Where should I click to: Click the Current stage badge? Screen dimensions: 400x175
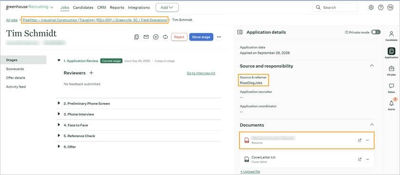pyautogui.click(x=111, y=61)
